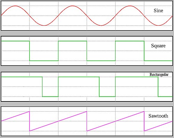Click the last trough of the sine wave

coord(158,25)
